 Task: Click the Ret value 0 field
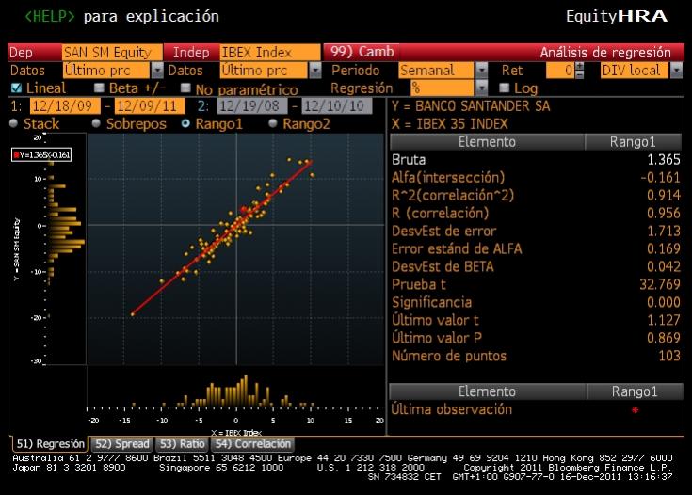click(x=560, y=71)
